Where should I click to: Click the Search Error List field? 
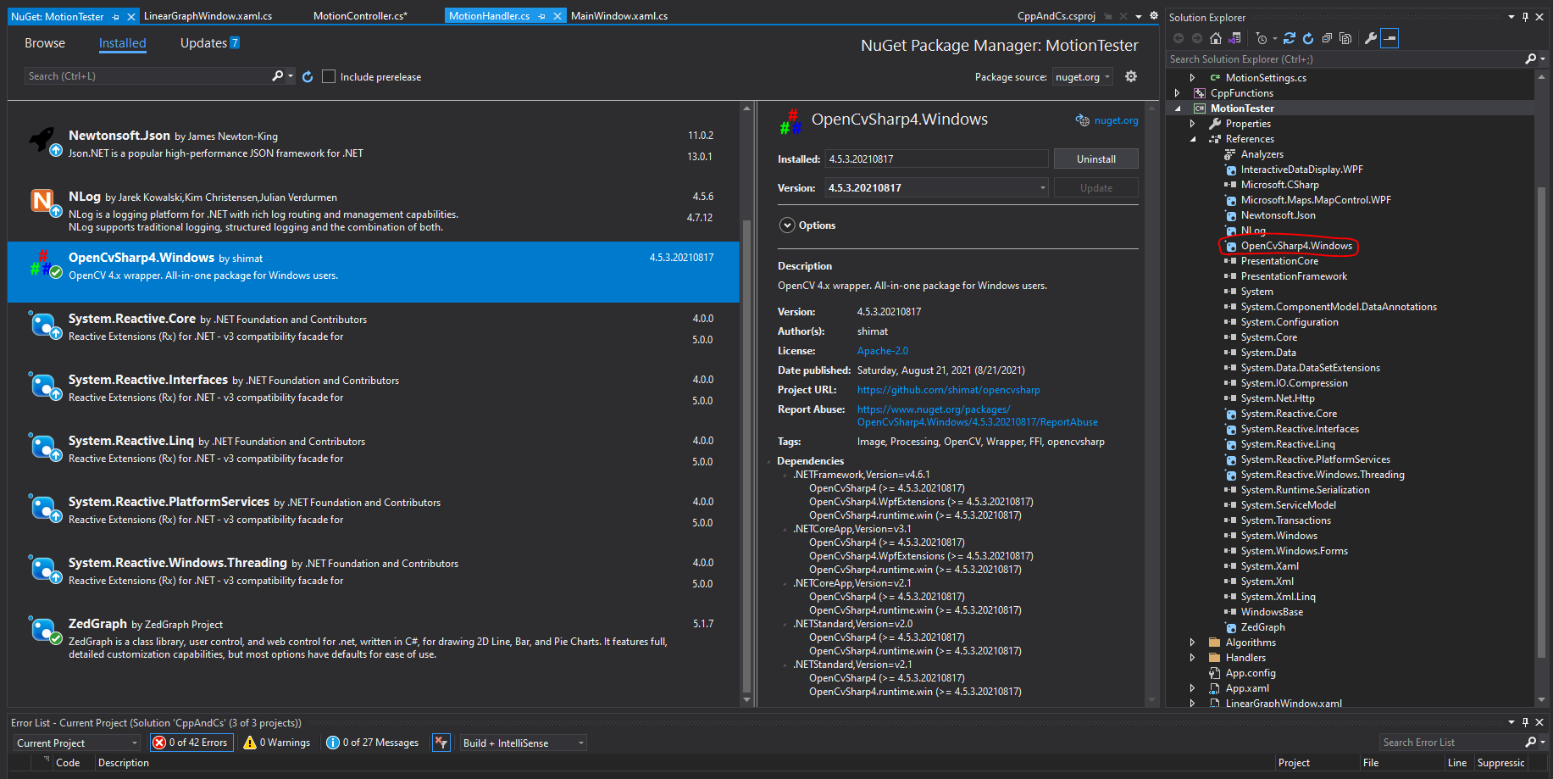coord(1450,743)
